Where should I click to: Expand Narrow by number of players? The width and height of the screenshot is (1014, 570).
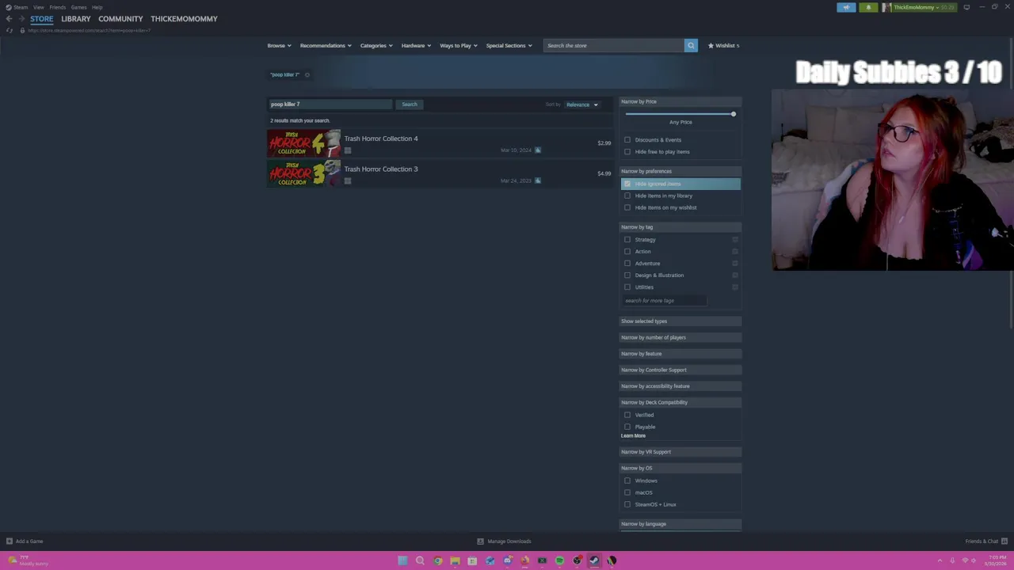point(680,337)
